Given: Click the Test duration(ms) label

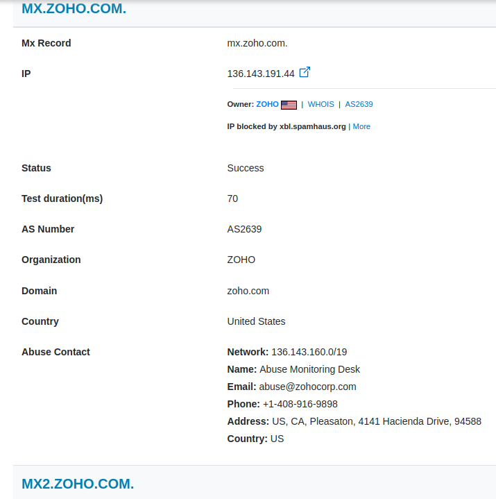Looking at the screenshot, I should coord(62,198).
